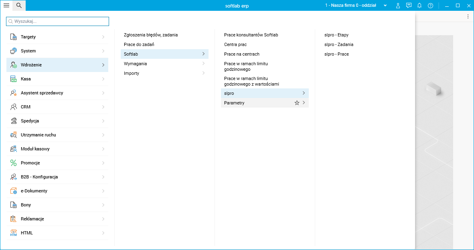This screenshot has height=250, width=474.
Task: Click the Asystent sprzedawcy icon
Action: click(13, 93)
